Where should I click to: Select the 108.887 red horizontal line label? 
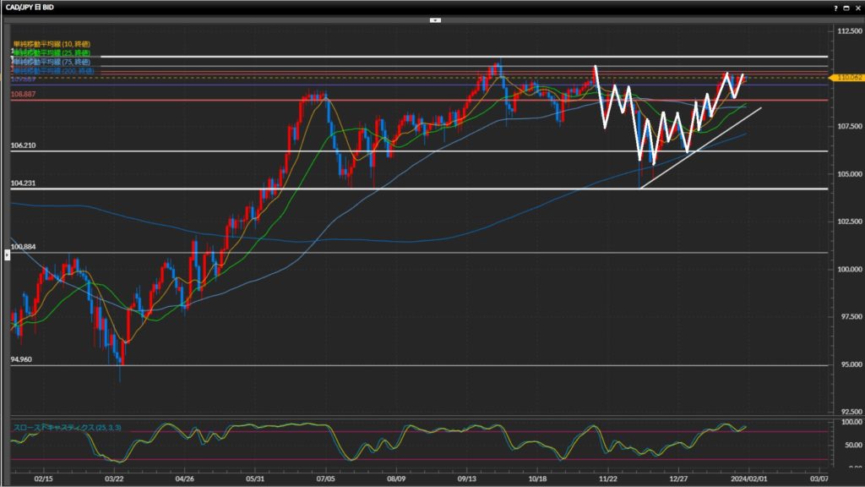[x=23, y=96]
